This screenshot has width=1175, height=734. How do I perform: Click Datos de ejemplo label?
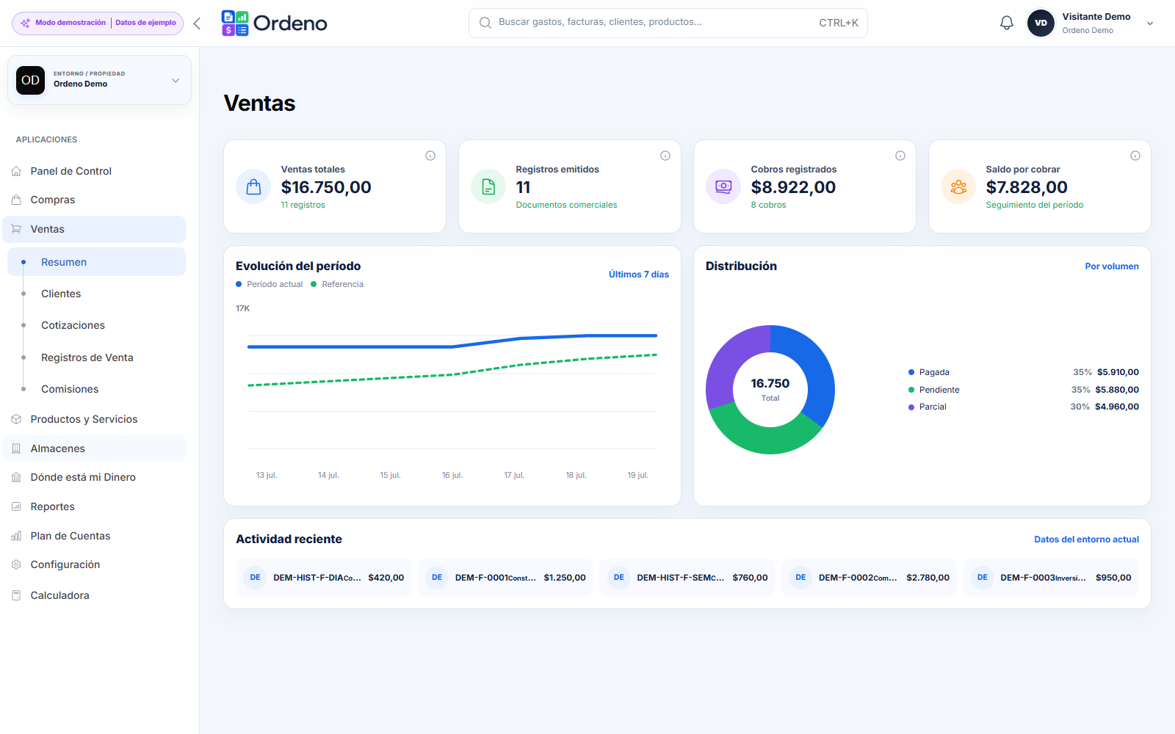click(145, 23)
